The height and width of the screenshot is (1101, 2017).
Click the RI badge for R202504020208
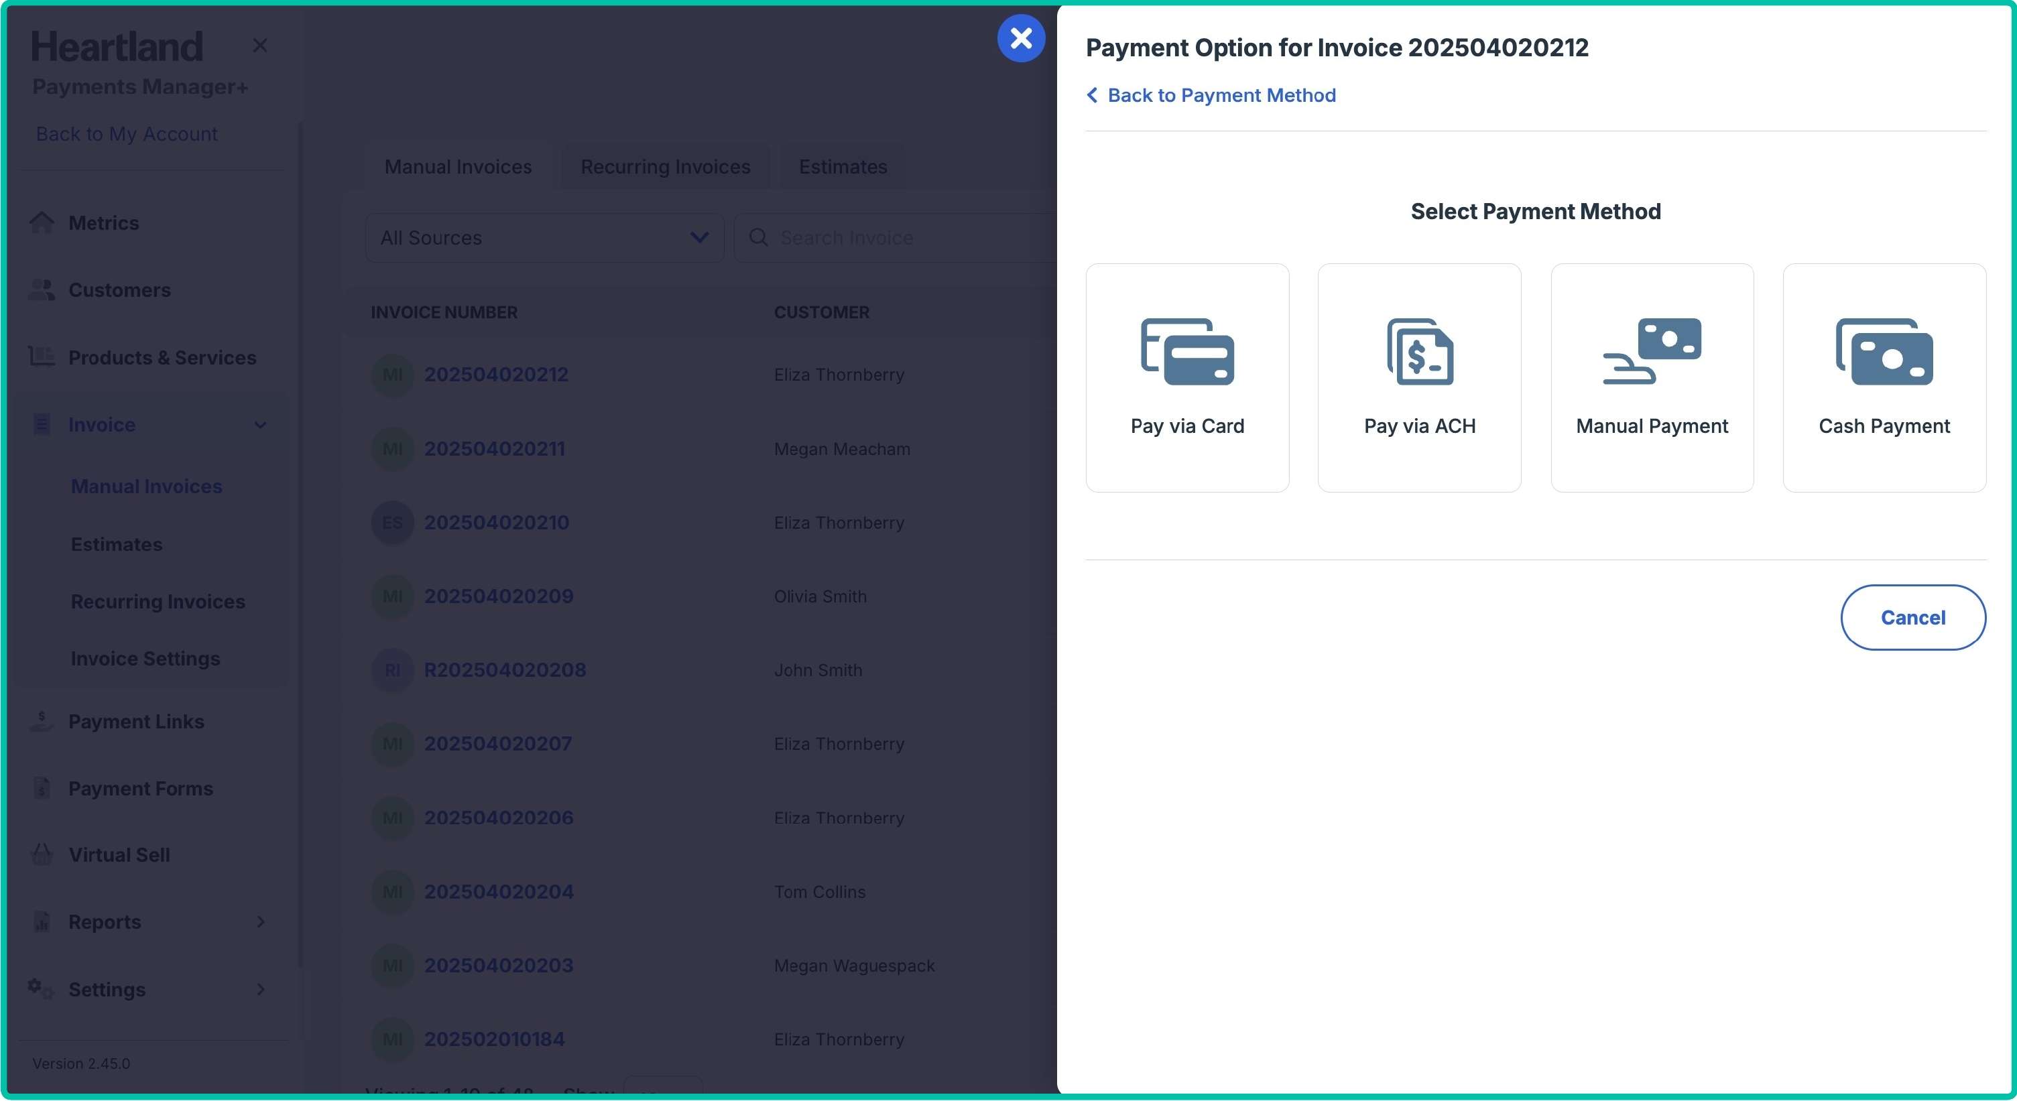(x=392, y=671)
